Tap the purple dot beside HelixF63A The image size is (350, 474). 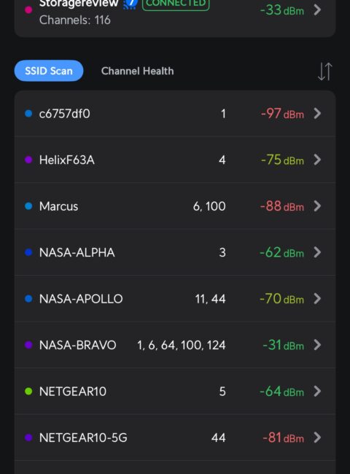point(28,160)
